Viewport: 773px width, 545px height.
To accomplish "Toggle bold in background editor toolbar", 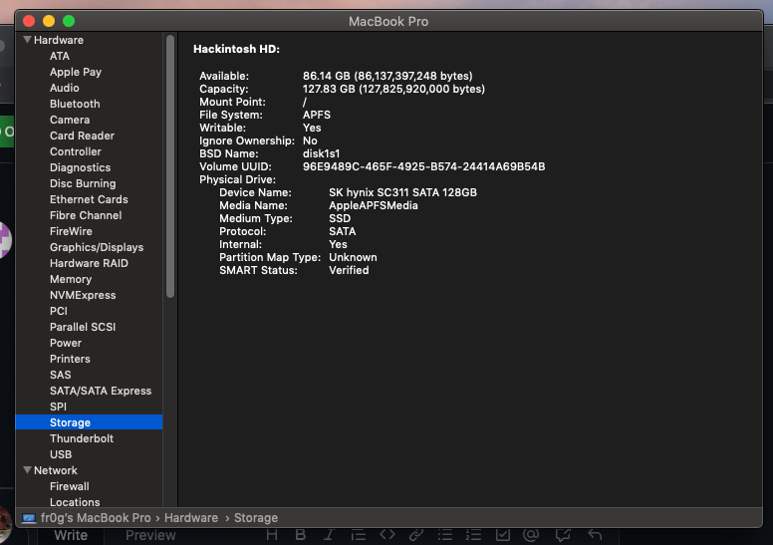I will 300,535.
